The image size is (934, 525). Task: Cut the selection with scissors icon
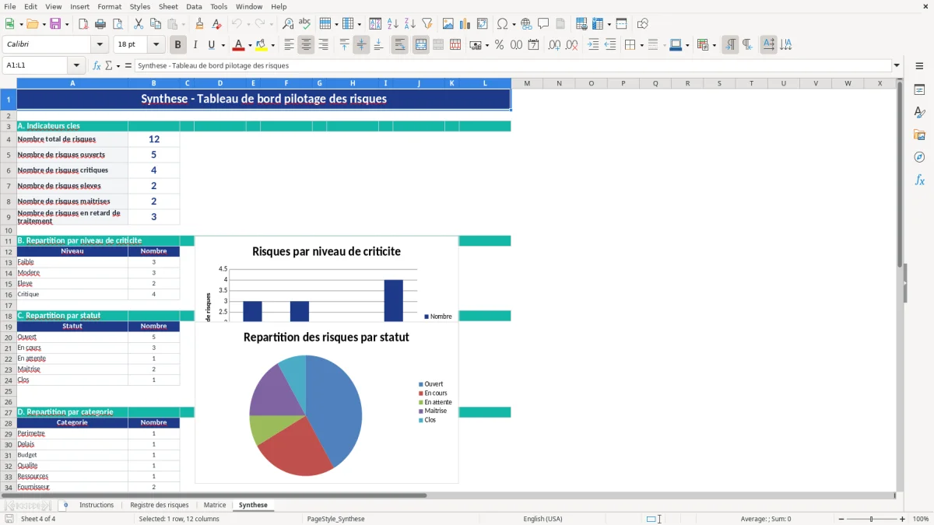point(139,24)
